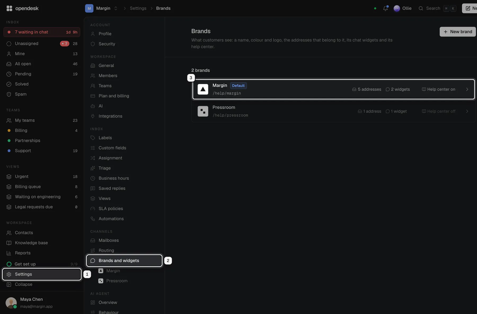Open Get set up checklist
The image size is (477, 314).
[42, 264]
